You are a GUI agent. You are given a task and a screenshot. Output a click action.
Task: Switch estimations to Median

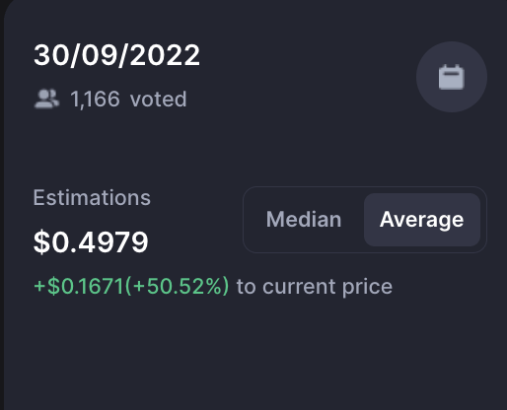coord(304,220)
